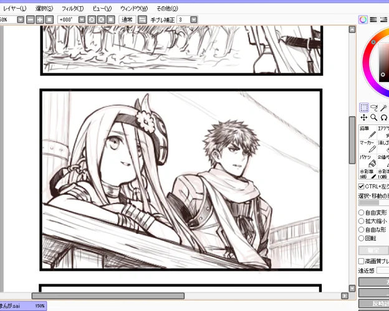This screenshot has height=311, width=389.
Task: Choose the マーカー marker brush
Action: point(368,146)
